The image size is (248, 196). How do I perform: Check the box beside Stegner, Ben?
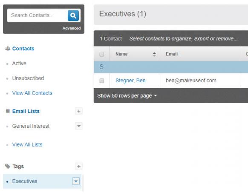(x=102, y=81)
